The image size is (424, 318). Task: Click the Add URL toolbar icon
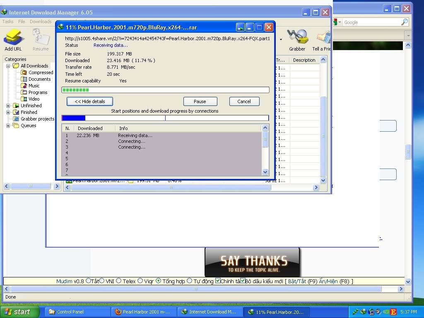coord(13,40)
